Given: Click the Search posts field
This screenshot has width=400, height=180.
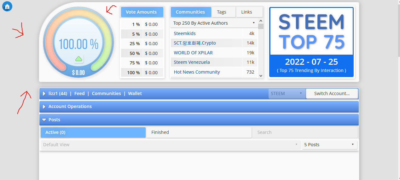Looking at the screenshot, I should coord(305,132).
